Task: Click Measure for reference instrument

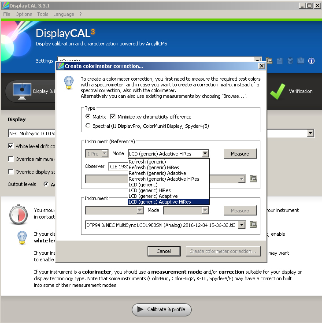Action: coord(240,154)
